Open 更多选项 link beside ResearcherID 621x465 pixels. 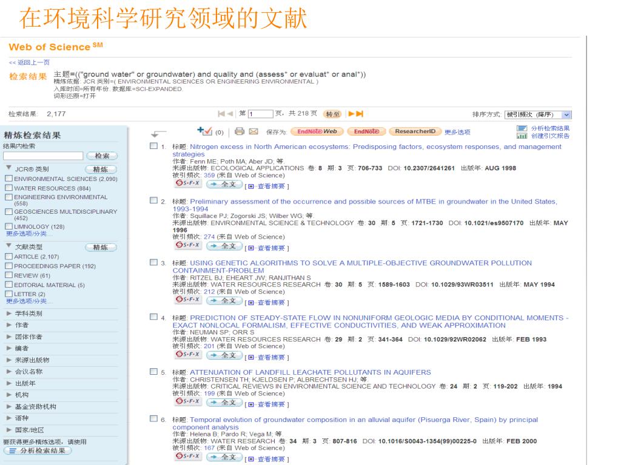click(457, 132)
